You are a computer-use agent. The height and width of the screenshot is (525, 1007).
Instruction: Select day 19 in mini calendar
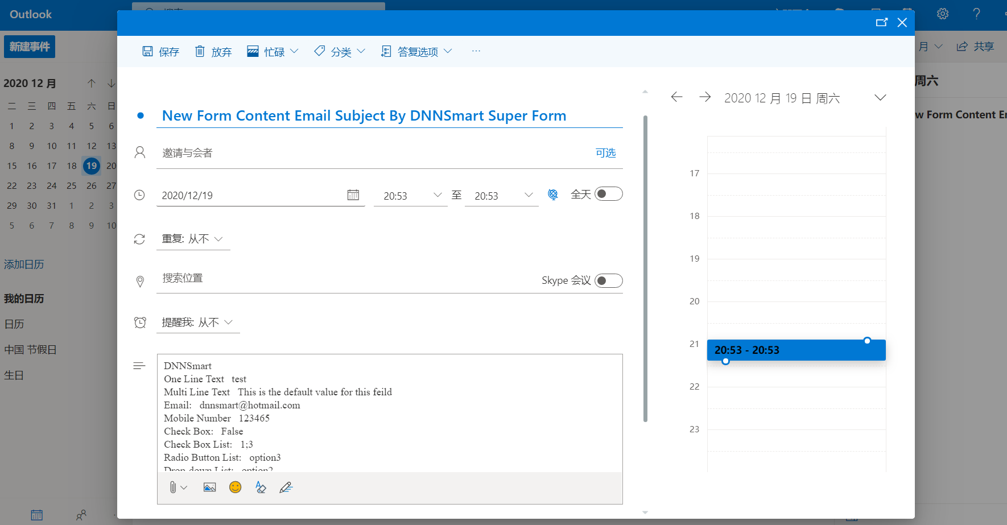[x=92, y=166]
